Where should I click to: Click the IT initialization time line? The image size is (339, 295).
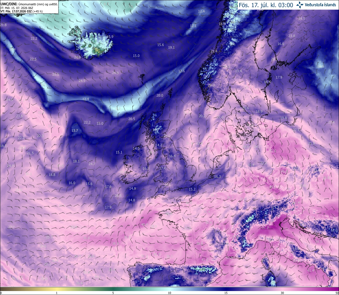[16, 8]
